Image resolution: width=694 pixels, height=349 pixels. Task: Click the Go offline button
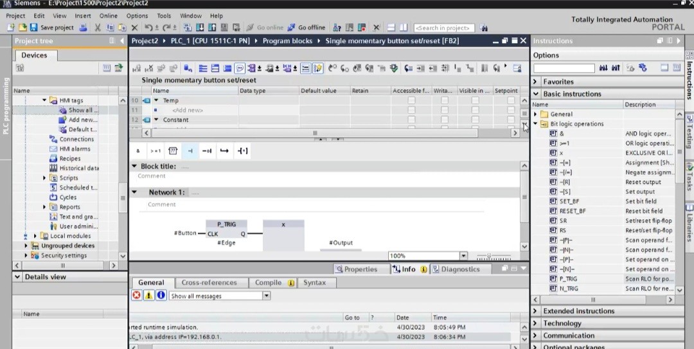(x=307, y=28)
